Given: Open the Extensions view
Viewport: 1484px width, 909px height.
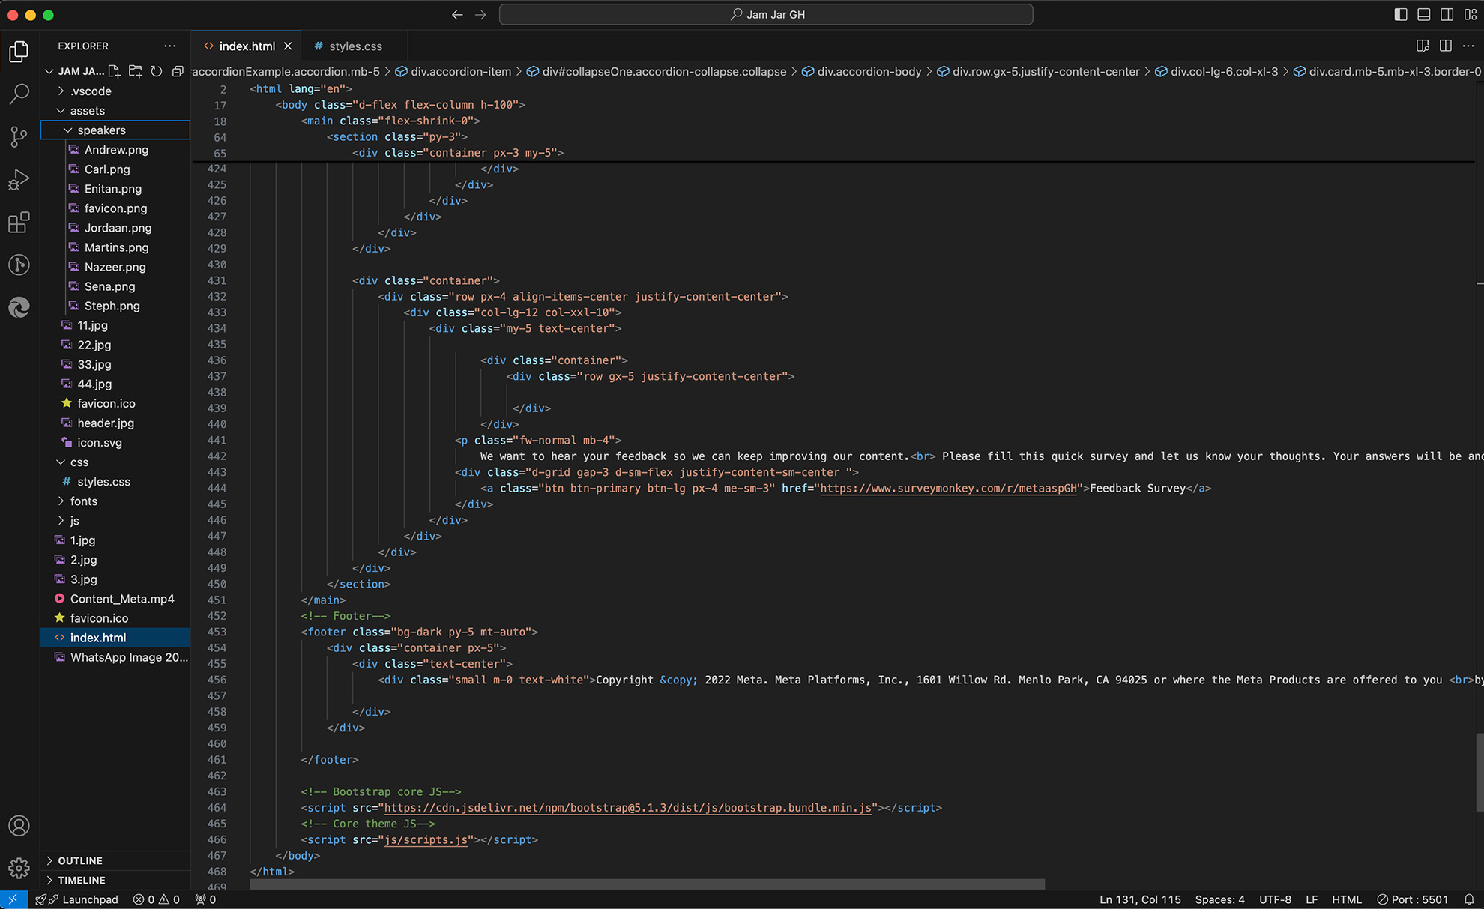Looking at the screenshot, I should 19,223.
